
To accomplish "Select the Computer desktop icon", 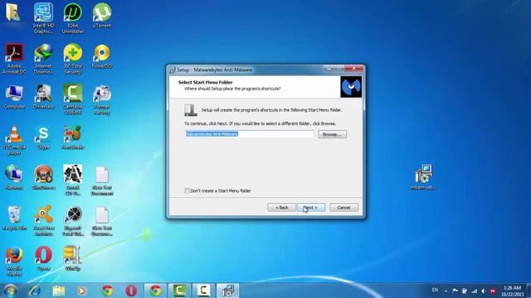I will click(x=14, y=97).
